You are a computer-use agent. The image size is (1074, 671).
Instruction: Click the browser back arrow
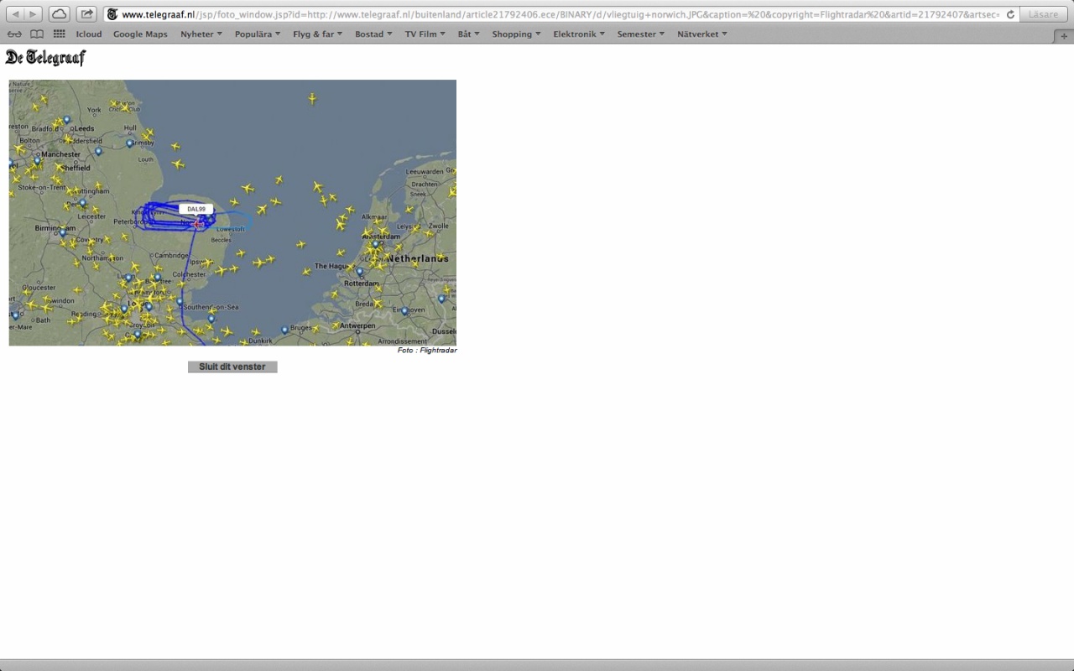(x=14, y=14)
